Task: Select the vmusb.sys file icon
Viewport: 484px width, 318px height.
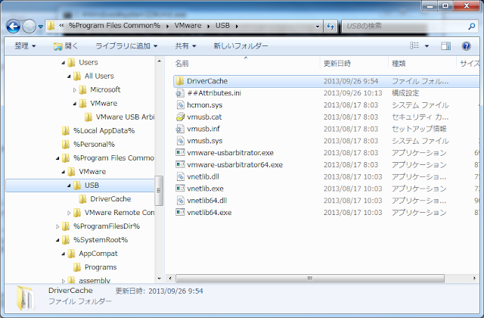Action: tap(180, 141)
